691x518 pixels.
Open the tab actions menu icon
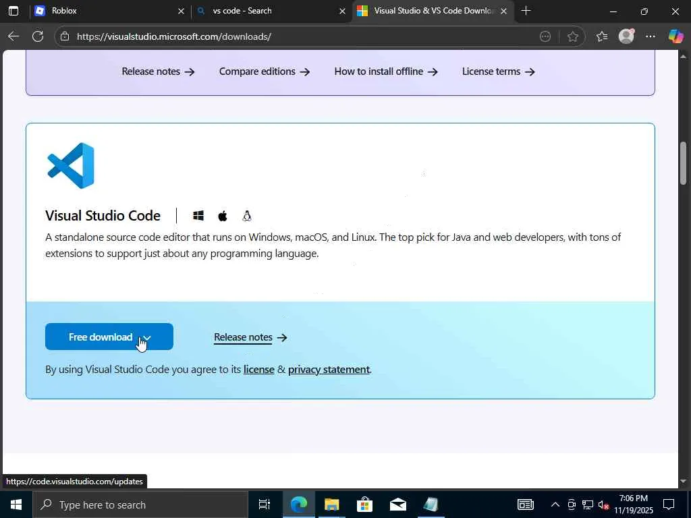point(13,11)
